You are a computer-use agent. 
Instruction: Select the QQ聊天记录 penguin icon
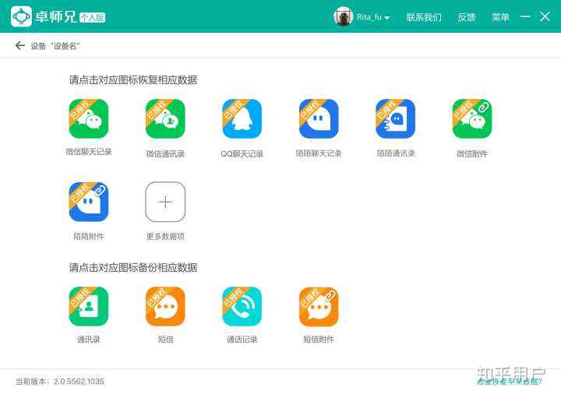pos(242,118)
